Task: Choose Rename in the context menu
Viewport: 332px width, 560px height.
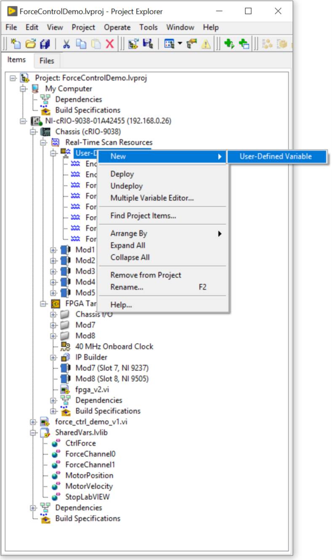Action: (x=163, y=287)
